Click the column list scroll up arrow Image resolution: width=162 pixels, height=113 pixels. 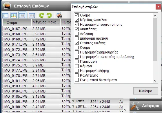(155, 16)
